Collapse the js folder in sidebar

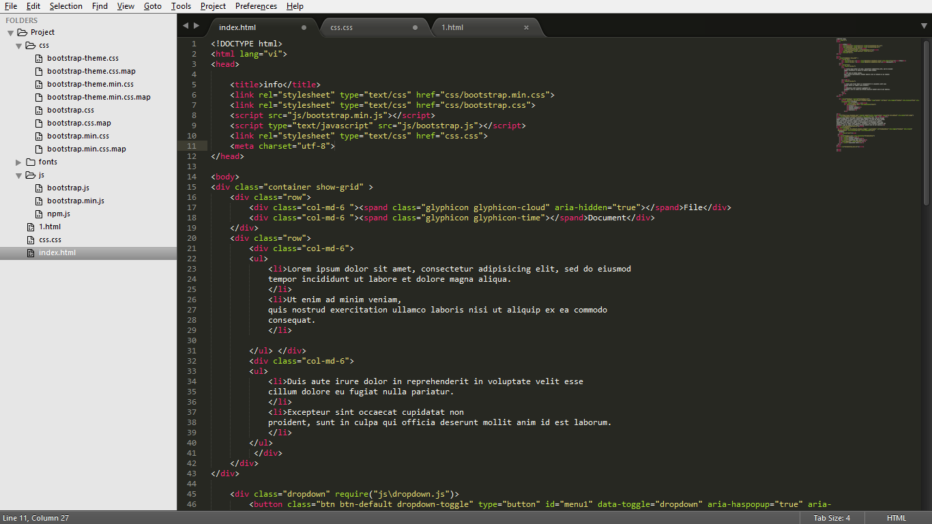coord(19,175)
